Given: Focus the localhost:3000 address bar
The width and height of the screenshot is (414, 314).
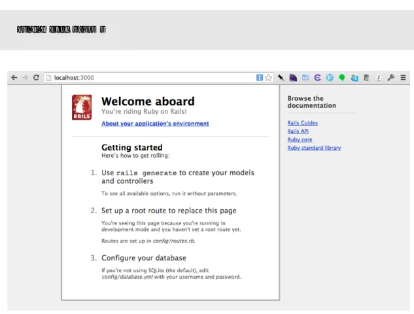Looking at the screenshot, I should (158, 78).
